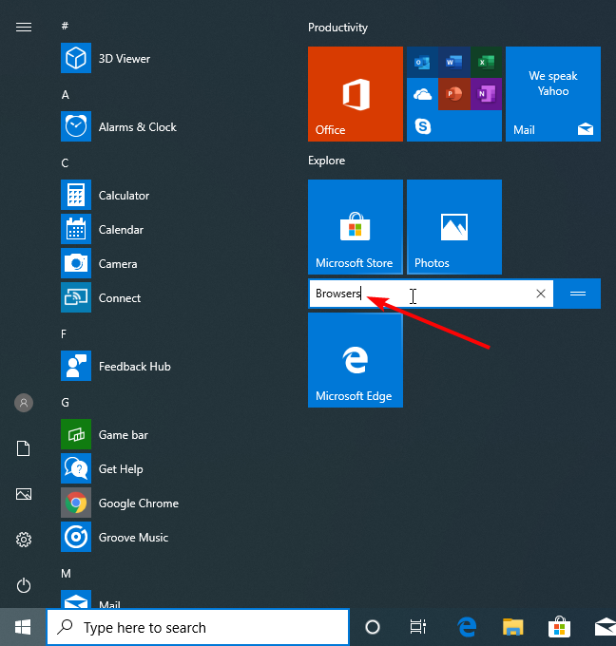Launch Edge from the taskbar

467,627
